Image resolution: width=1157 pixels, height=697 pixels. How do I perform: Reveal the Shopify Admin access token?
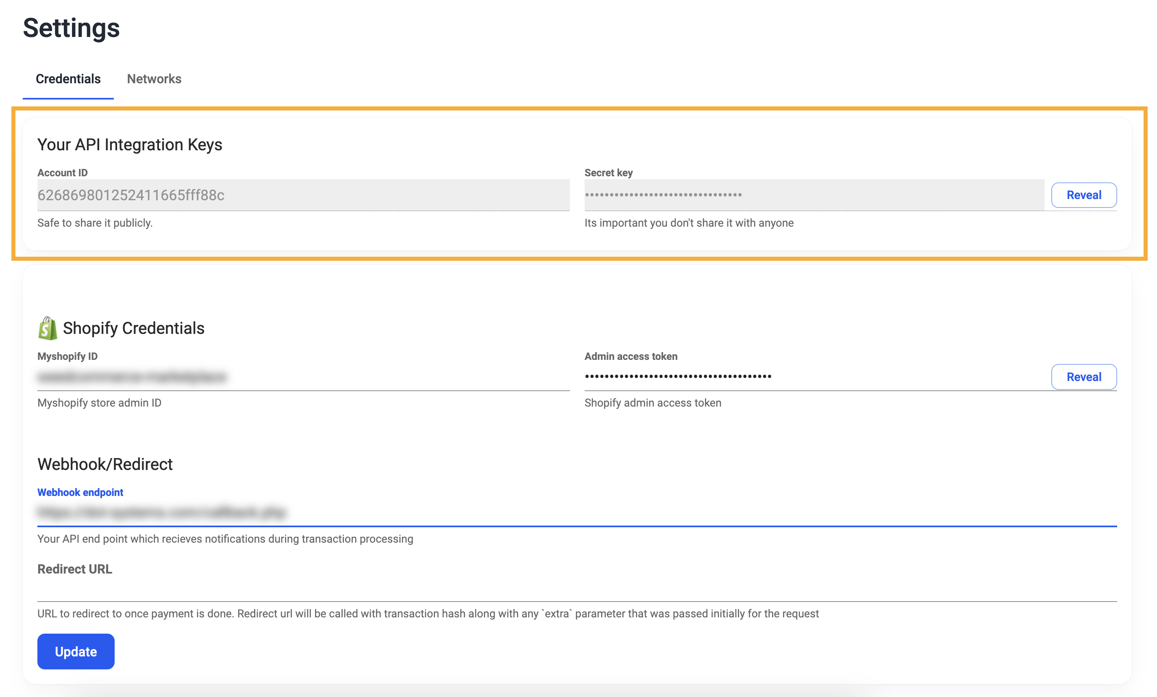pyautogui.click(x=1084, y=377)
